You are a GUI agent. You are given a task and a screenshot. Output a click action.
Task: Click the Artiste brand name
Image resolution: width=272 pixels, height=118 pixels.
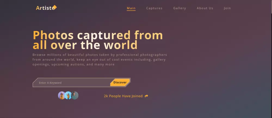pos(45,8)
